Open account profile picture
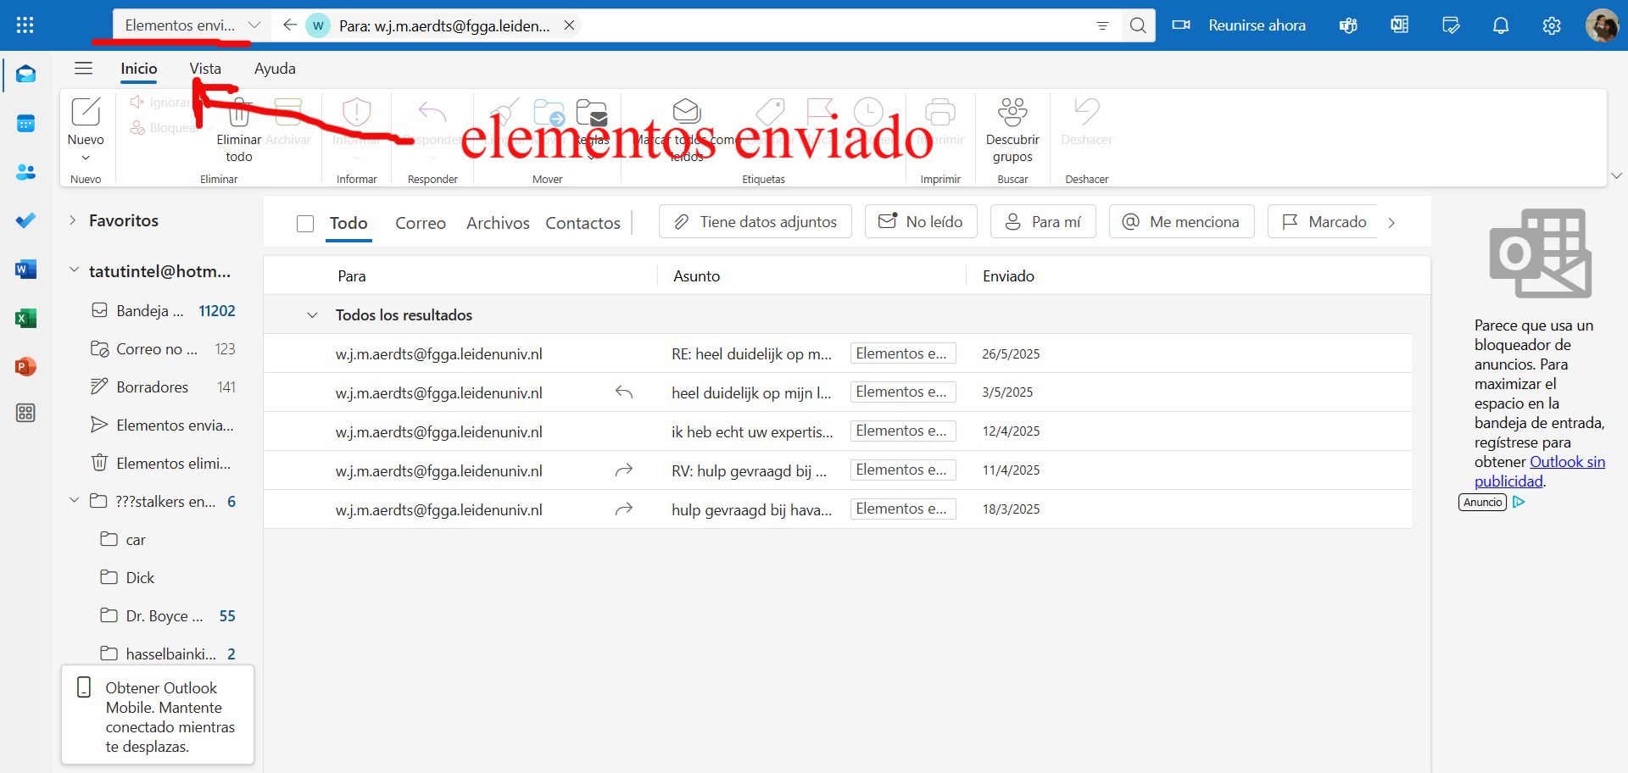Image resolution: width=1628 pixels, height=773 pixels. point(1602,25)
